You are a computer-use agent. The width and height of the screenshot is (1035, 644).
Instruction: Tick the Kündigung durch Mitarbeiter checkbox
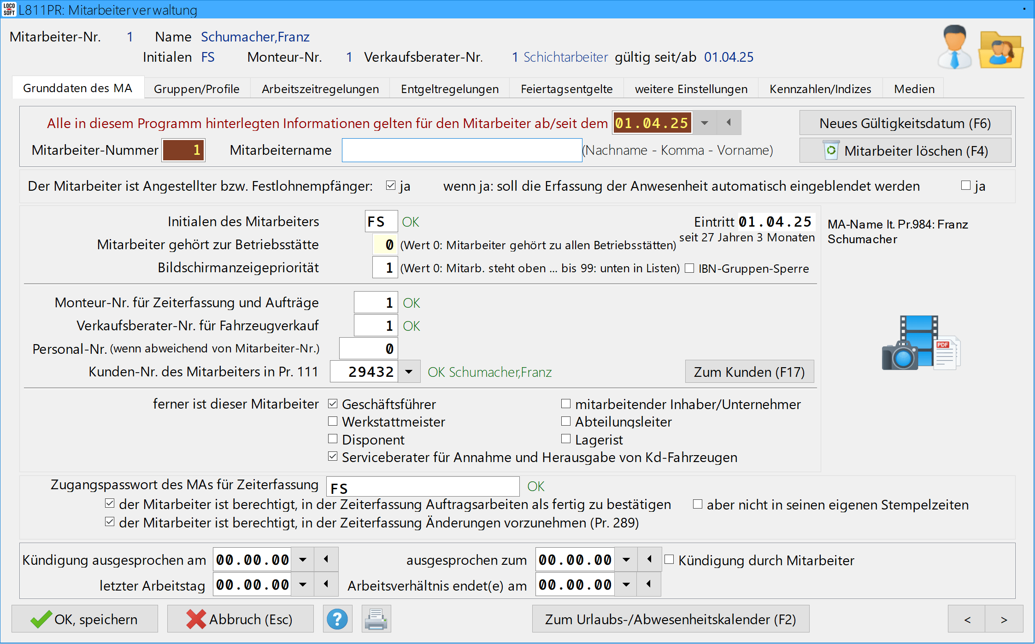click(669, 560)
